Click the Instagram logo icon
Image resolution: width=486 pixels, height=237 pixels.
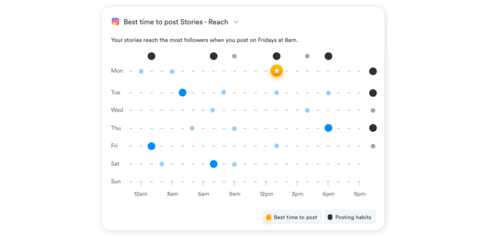tap(115, 22)
